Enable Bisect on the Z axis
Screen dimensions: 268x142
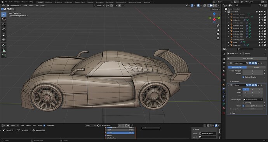click(x=259, y=93)
